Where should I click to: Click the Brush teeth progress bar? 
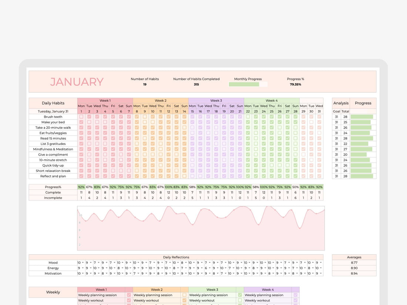[x=362, y=117]
